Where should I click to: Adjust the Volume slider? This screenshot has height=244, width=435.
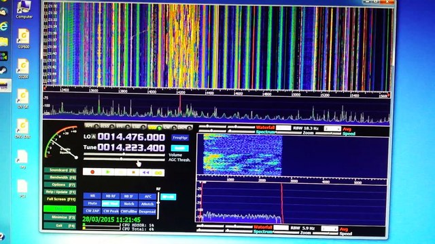coord(124,155)
